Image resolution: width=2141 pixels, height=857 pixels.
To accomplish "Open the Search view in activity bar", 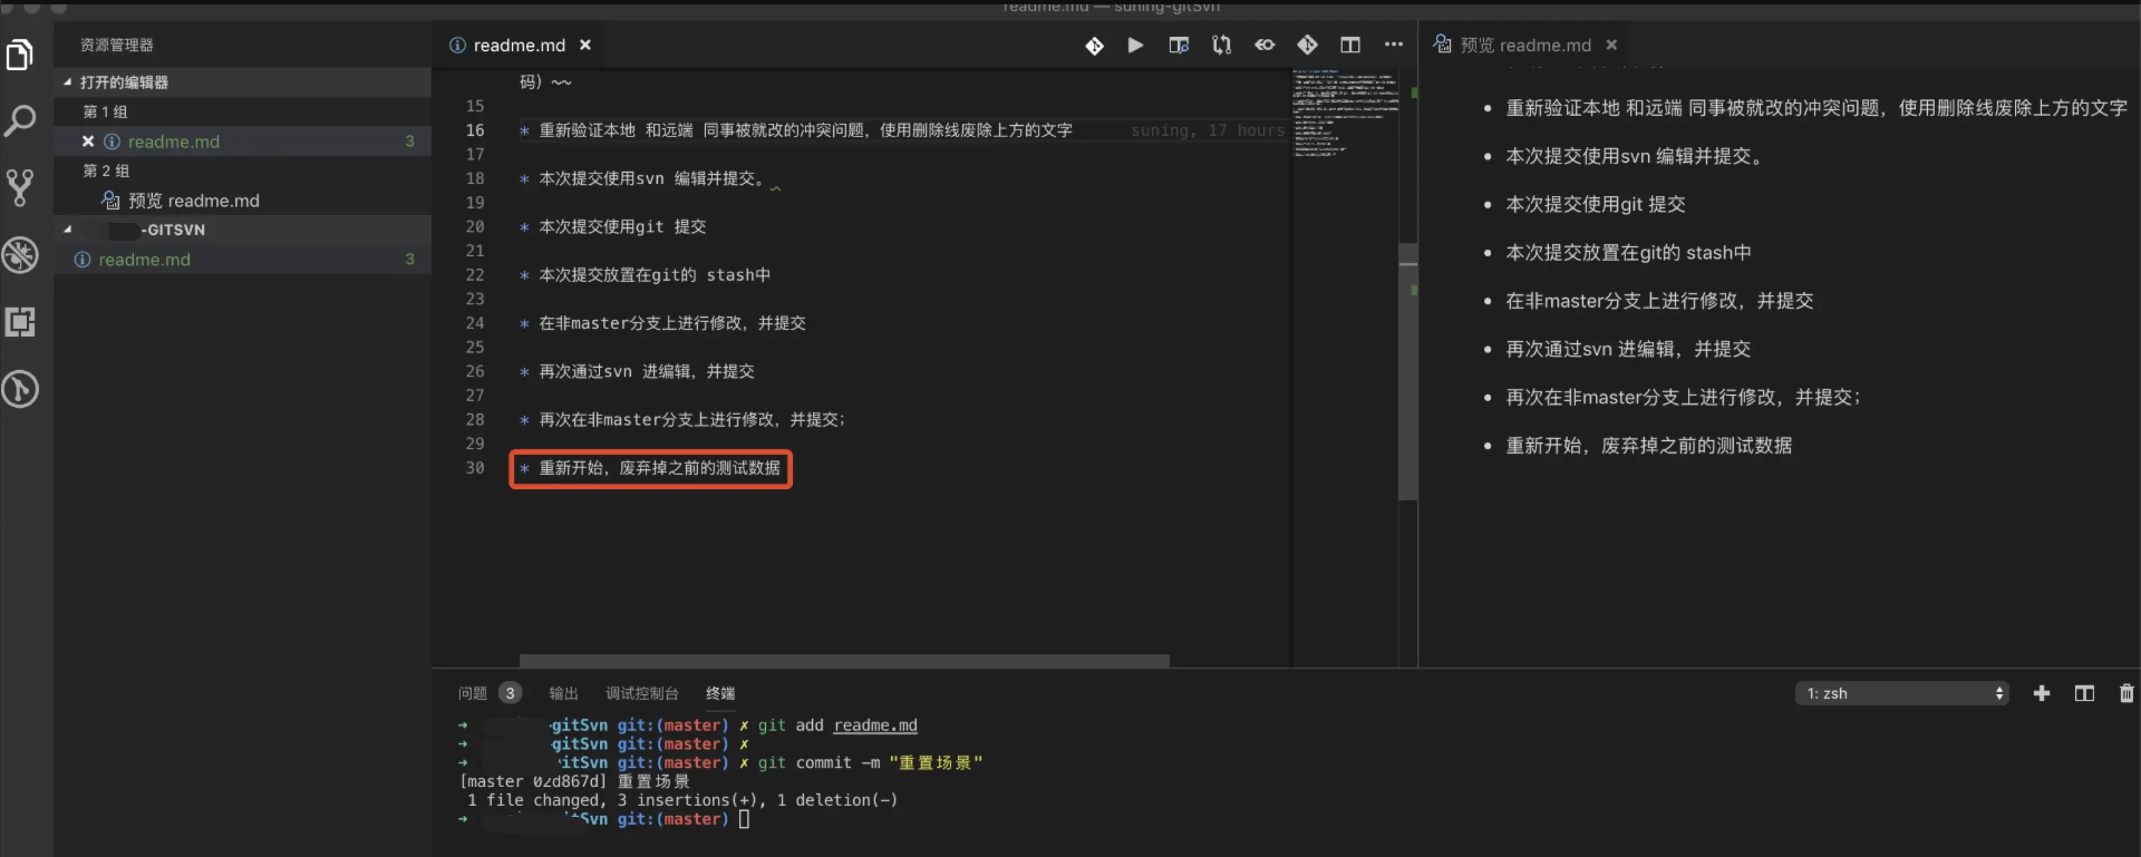I will [x=20, y=121].
